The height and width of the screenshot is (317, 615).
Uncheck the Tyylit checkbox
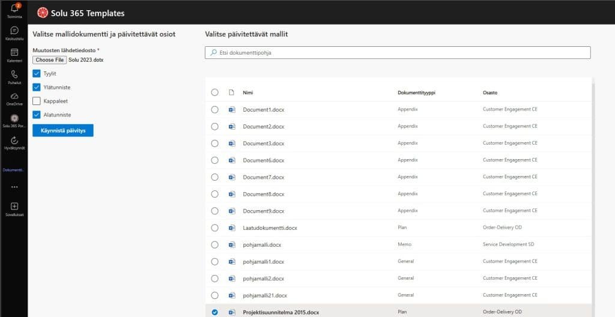tap(37, 73)
